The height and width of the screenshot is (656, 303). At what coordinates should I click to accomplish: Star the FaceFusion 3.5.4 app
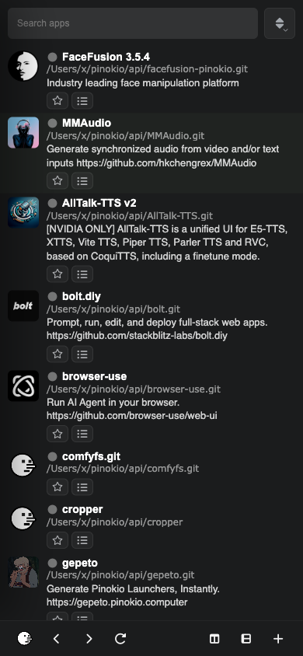(x=57, y=101)
